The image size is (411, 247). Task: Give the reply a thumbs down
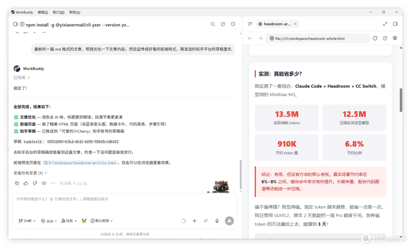[x=35, y=183]
